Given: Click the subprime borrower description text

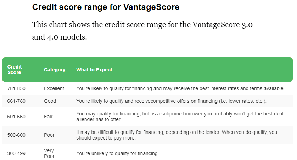Looking at the screenshot, I should 180,117.
